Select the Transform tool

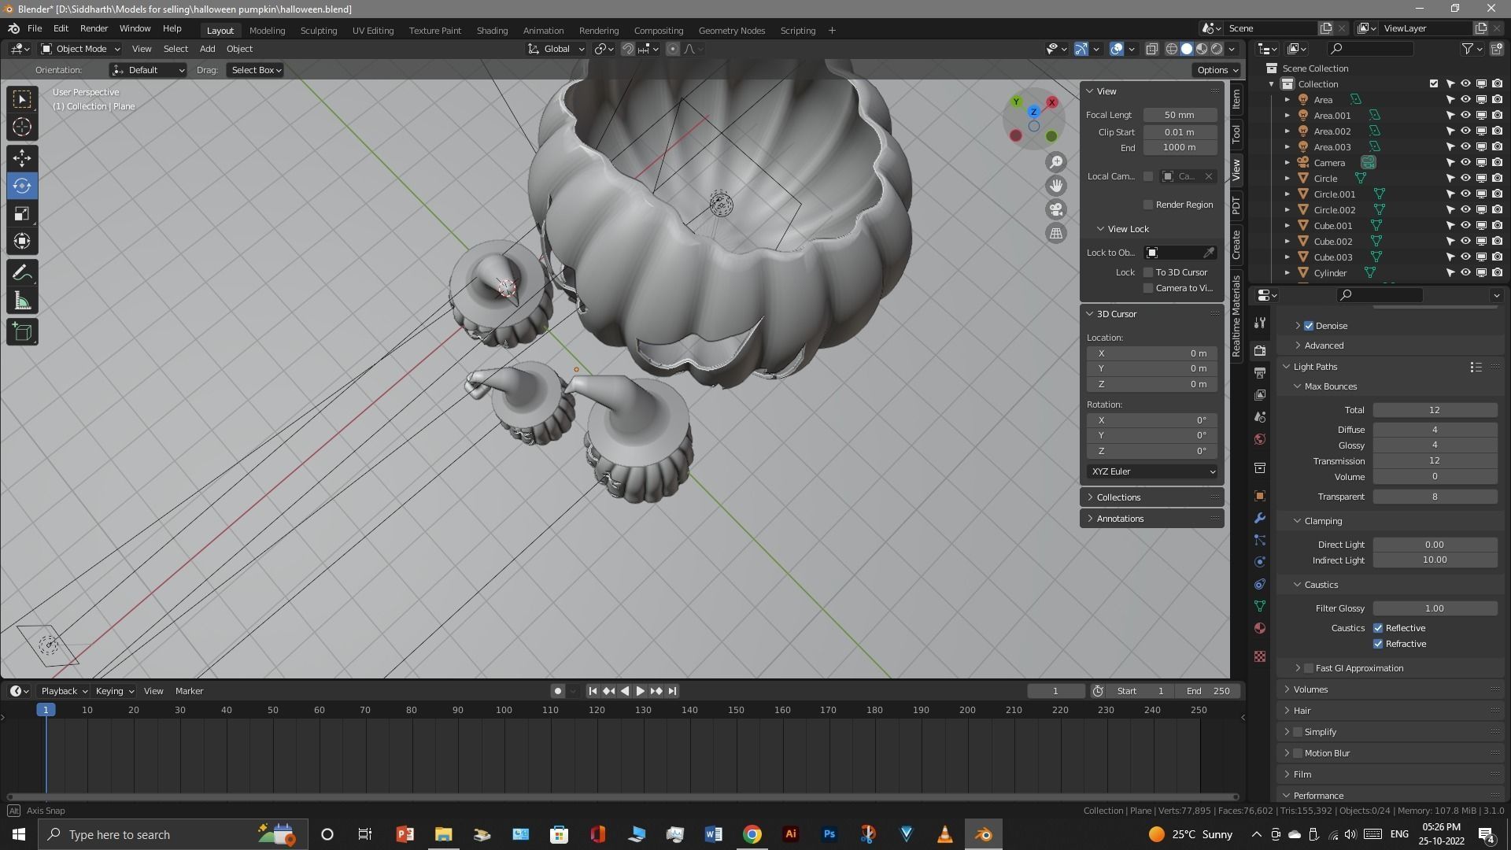click(22, 241)
